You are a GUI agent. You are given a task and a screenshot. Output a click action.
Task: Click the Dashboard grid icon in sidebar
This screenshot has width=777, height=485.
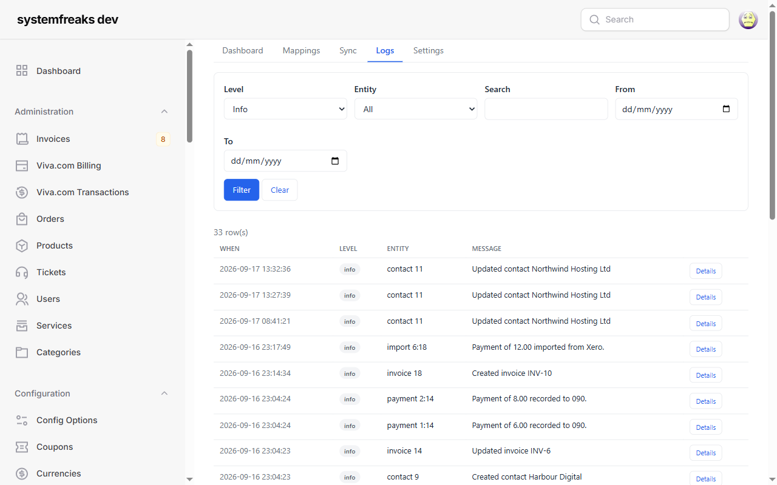pyautogui.click(x=22, y=71)
